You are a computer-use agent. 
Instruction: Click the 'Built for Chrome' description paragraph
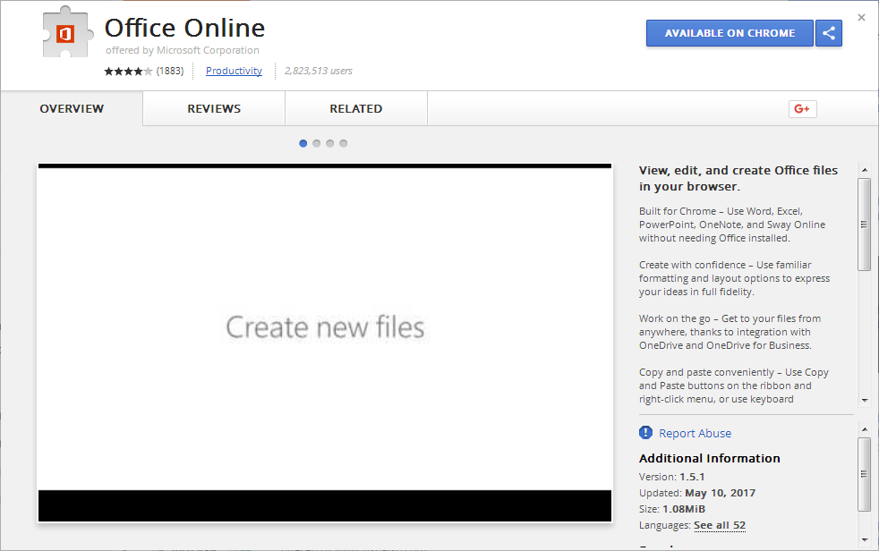(x=732, y=225)
